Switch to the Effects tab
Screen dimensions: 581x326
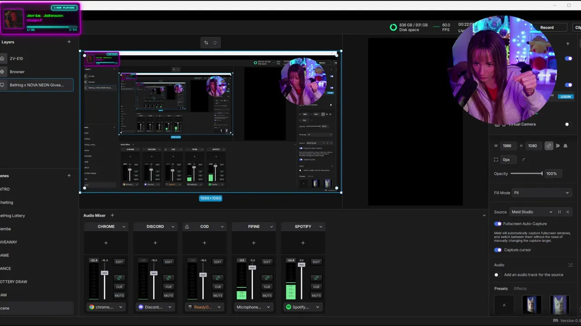coord(520,288)
